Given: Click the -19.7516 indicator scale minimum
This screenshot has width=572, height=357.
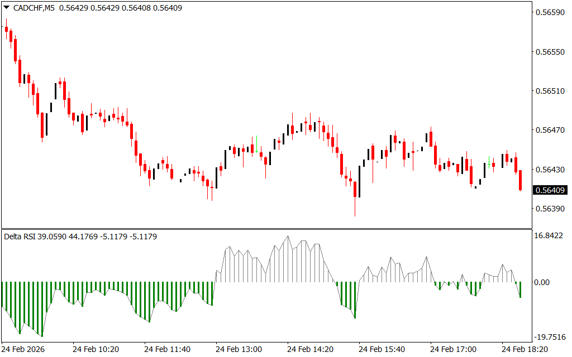Looking at the screenshot, I should coord(550,337).
